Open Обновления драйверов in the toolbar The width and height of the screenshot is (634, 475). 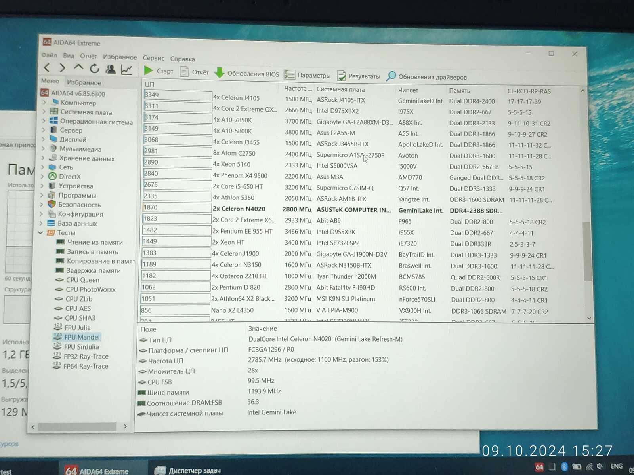point(427,77)
